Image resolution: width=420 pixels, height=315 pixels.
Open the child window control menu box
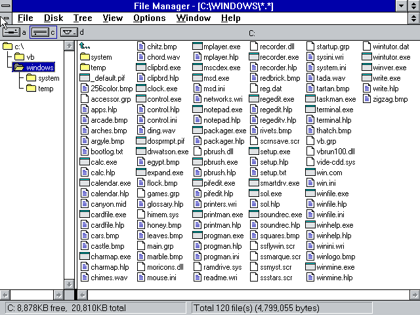pos(5,18)
